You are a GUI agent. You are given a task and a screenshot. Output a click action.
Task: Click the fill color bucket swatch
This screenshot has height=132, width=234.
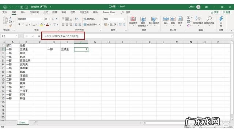[41, 25]
